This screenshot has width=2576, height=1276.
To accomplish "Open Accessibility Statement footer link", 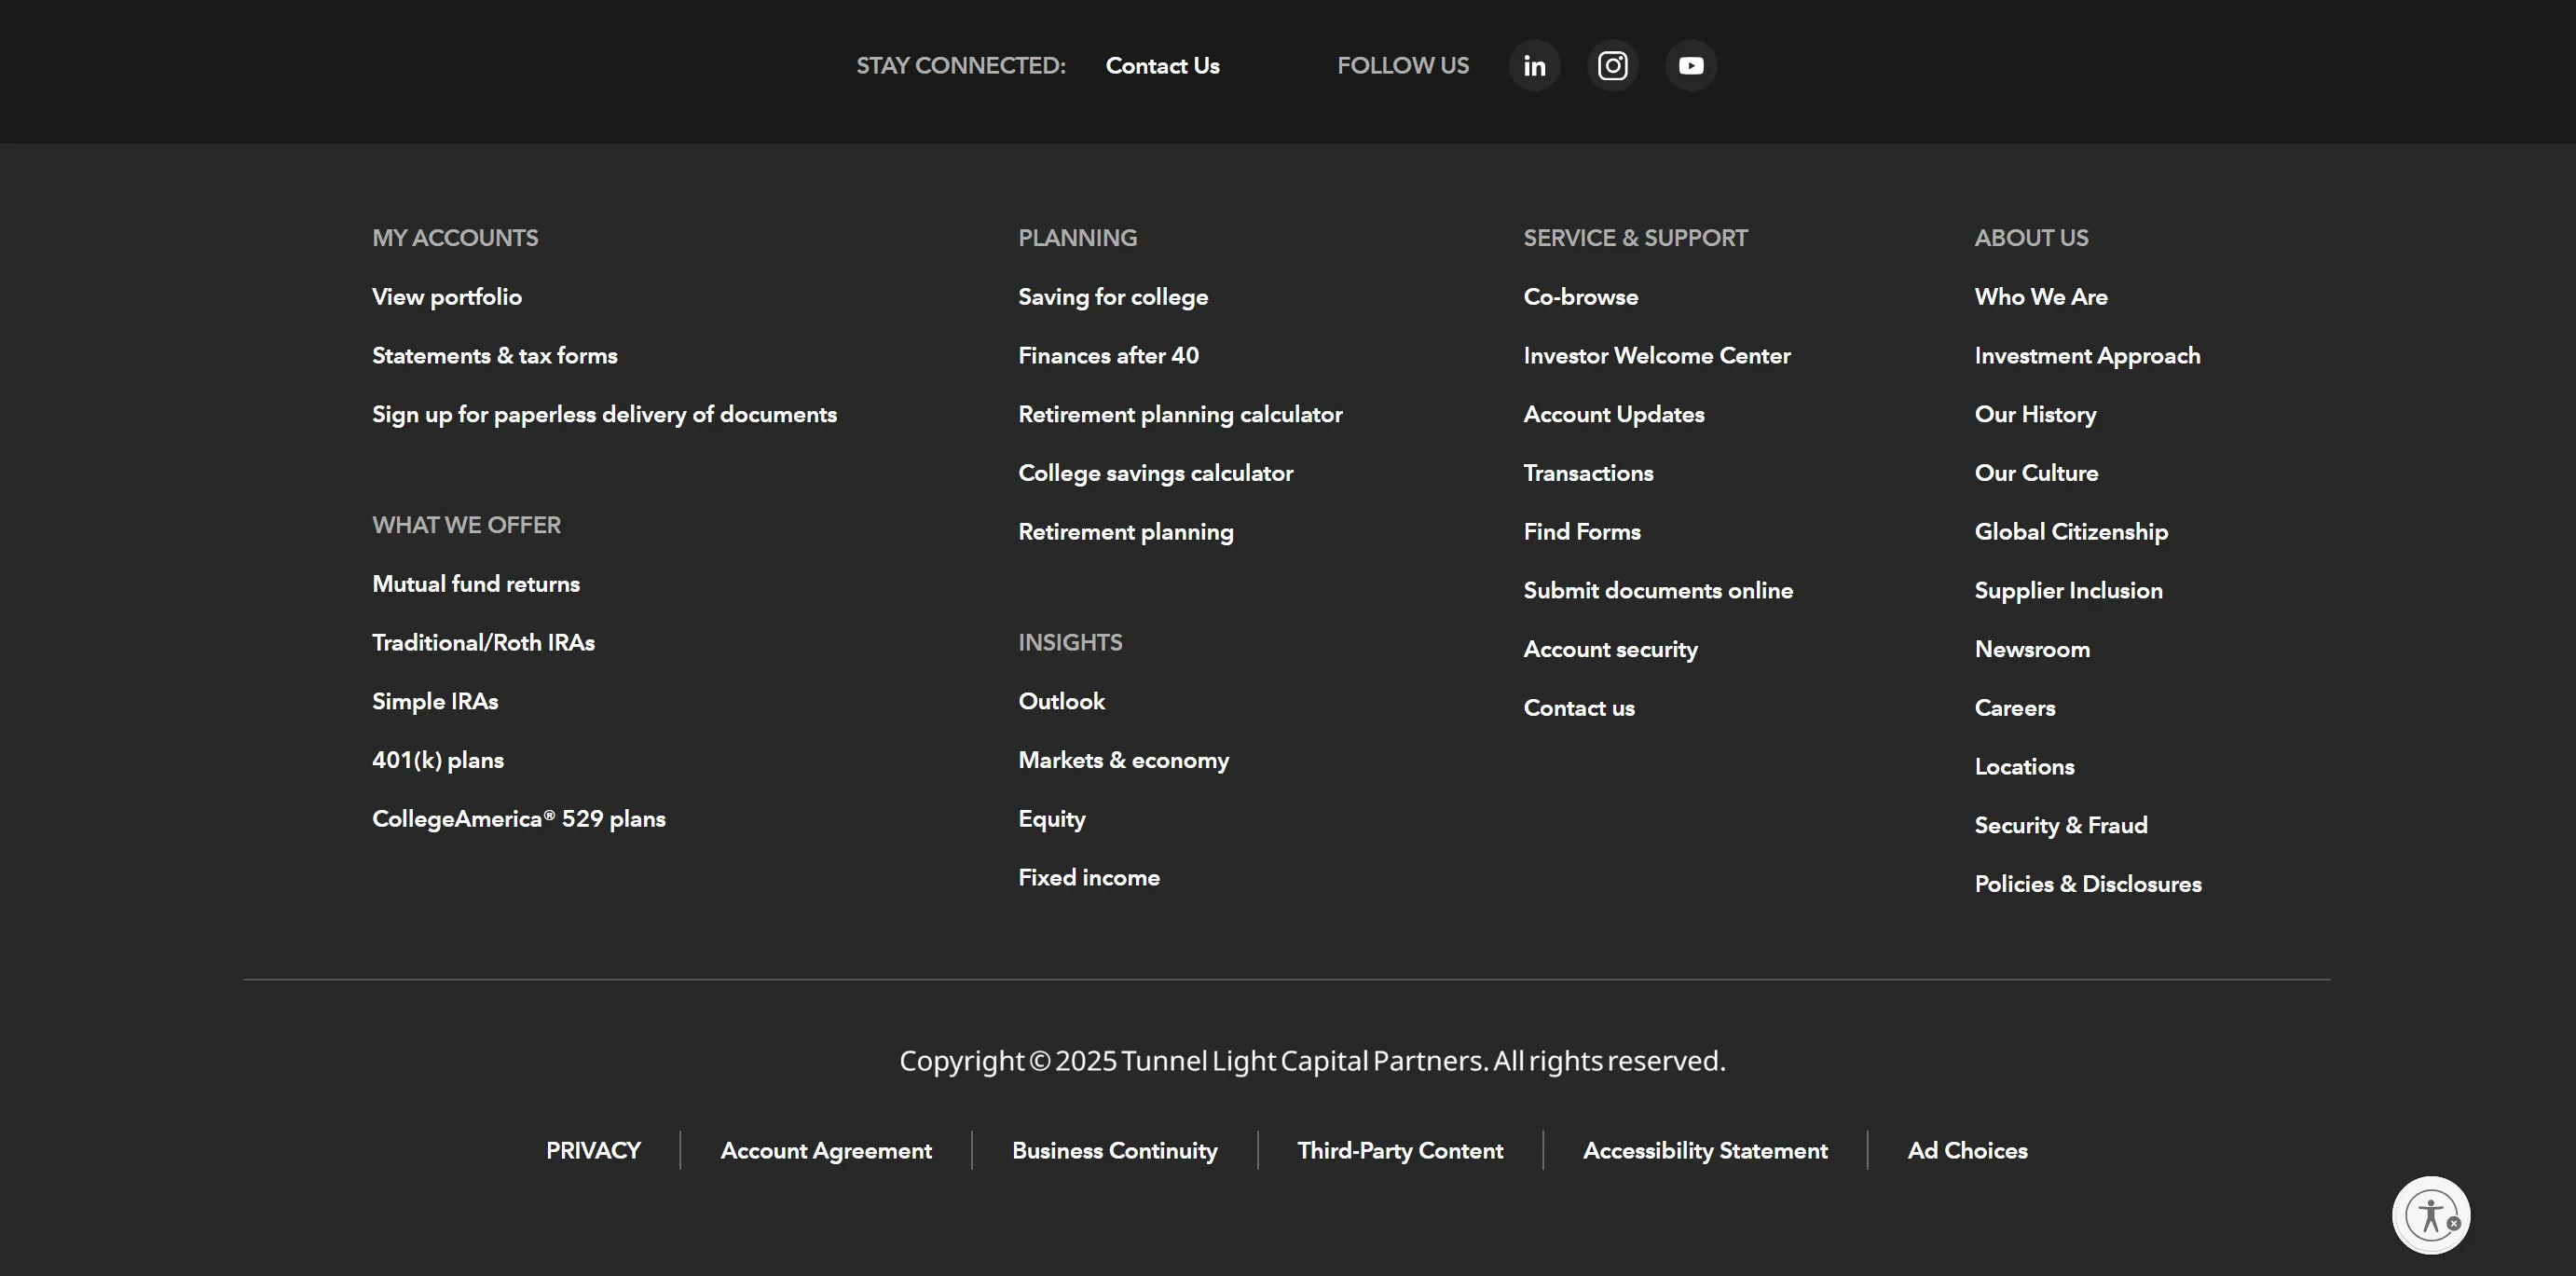I will (x=1704, y=1151).
